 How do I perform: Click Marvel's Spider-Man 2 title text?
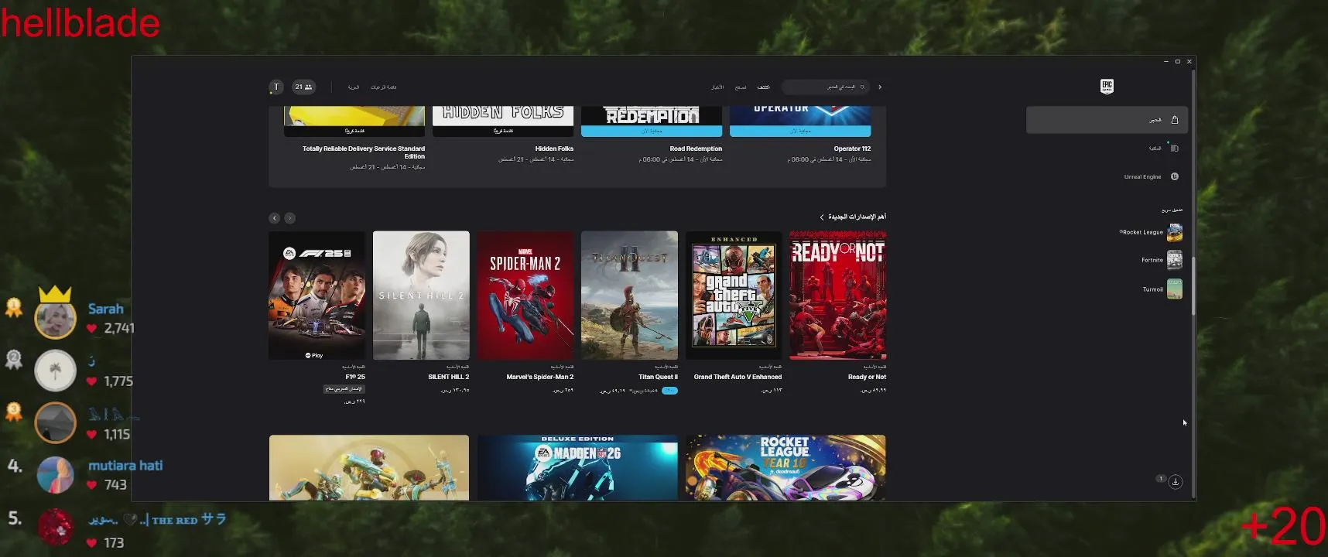click(x=540, y=377)
